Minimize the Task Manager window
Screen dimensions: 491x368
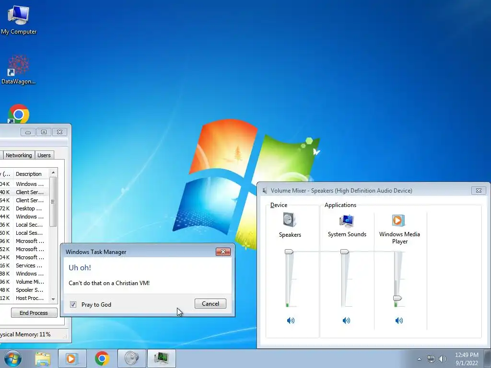[x=28, y=132]
